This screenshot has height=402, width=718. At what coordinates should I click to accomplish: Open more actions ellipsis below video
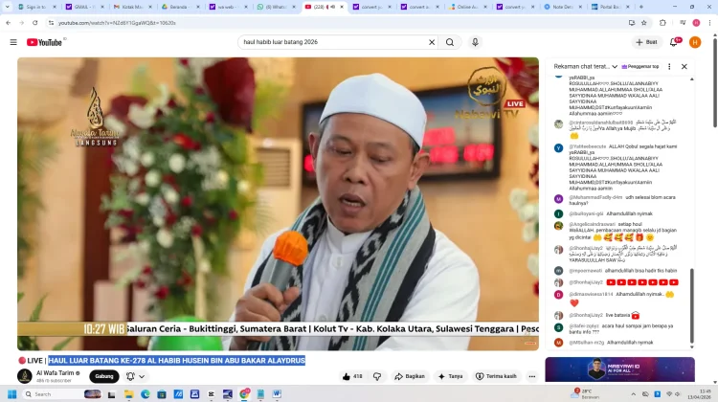(x=531, y=376)
